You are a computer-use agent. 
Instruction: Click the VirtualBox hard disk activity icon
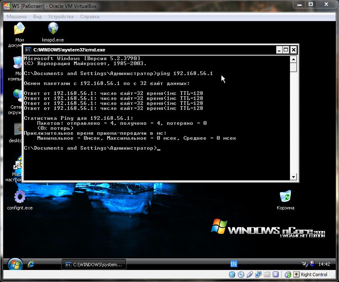(x=232, y=275)
